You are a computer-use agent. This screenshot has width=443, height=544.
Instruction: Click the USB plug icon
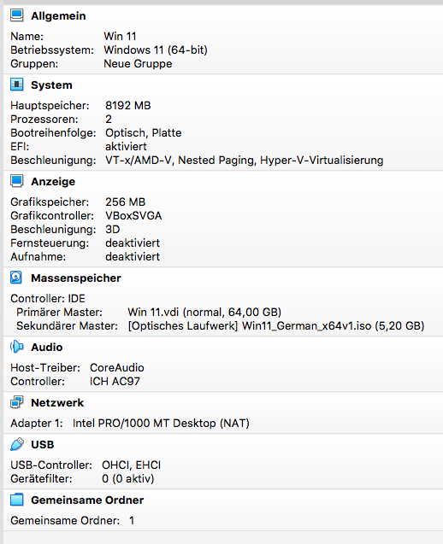[17, 444]
